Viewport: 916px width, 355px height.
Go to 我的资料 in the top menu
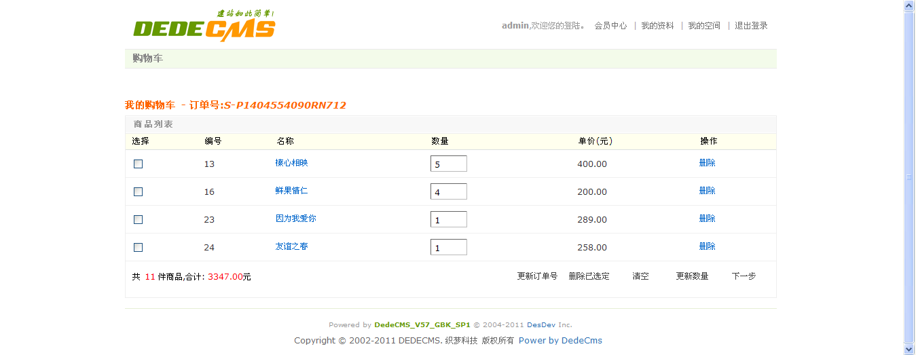(x=657, y=26)
